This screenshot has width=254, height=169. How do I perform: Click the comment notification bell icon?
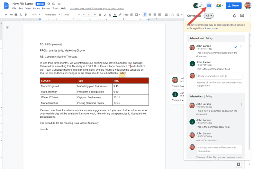(234, 15)
